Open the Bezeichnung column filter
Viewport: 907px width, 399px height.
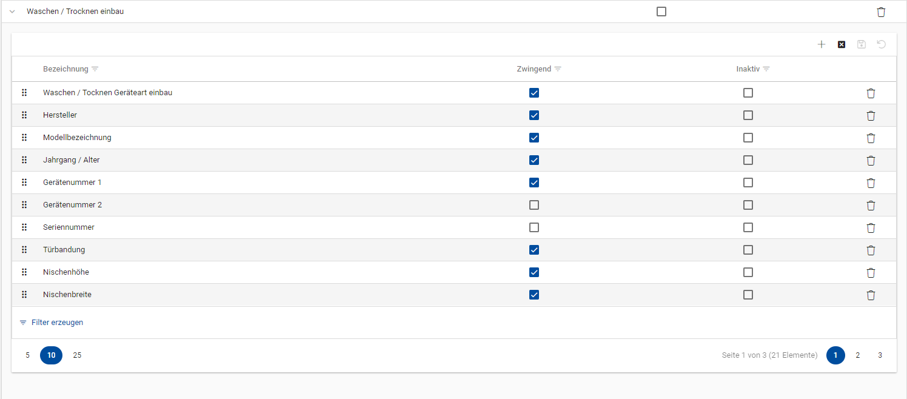[x=95, y=69]
